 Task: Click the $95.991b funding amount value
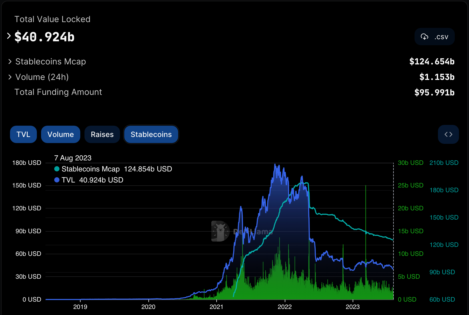tap(435, 93)
